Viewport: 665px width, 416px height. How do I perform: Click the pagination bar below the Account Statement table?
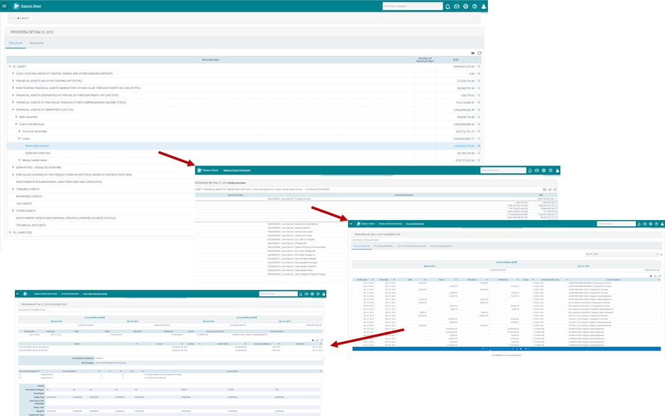click(506, 349)
